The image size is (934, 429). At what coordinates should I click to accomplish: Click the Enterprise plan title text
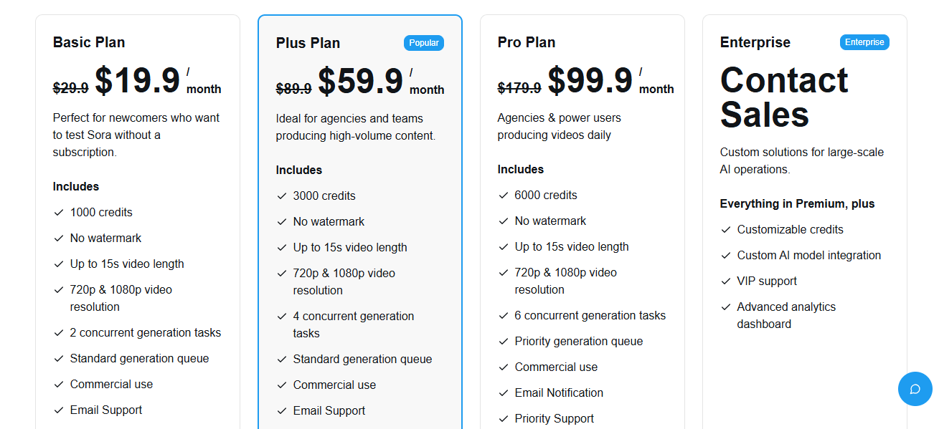[755, 42]
